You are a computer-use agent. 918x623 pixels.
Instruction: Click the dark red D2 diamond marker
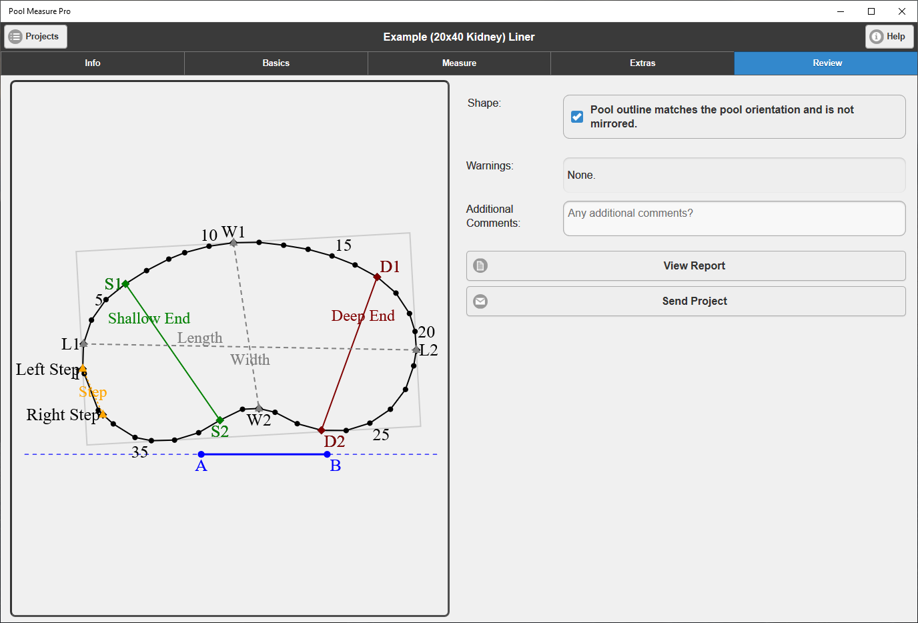click(x=322, y=430)
